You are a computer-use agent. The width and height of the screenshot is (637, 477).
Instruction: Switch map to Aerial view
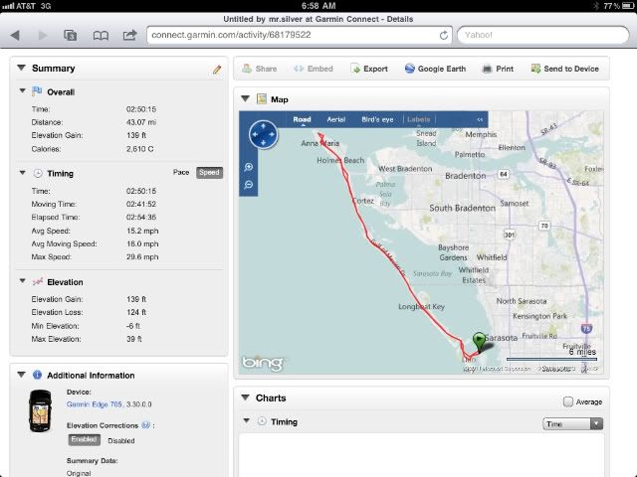click(x=336, y=119)
